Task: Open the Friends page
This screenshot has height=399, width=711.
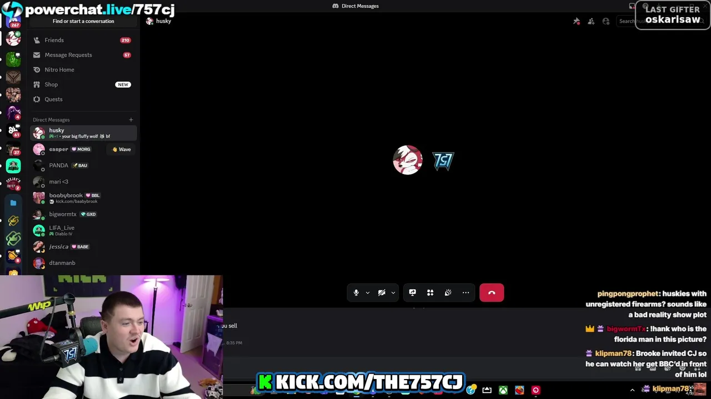Action: 83,40
